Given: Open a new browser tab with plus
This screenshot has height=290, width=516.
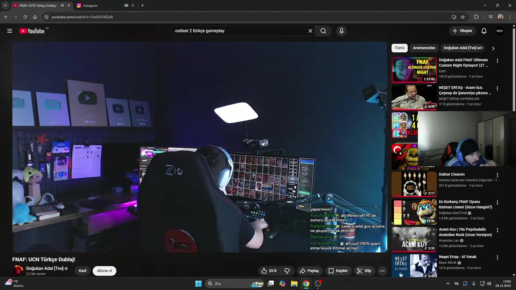Looking at the screenshot, I should pos(142,6).
